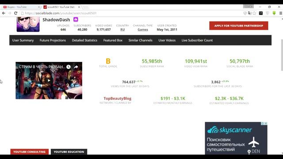Close the Видео - YouTube tab
Viewport: 283px width, 159px height.
[39, 7]
